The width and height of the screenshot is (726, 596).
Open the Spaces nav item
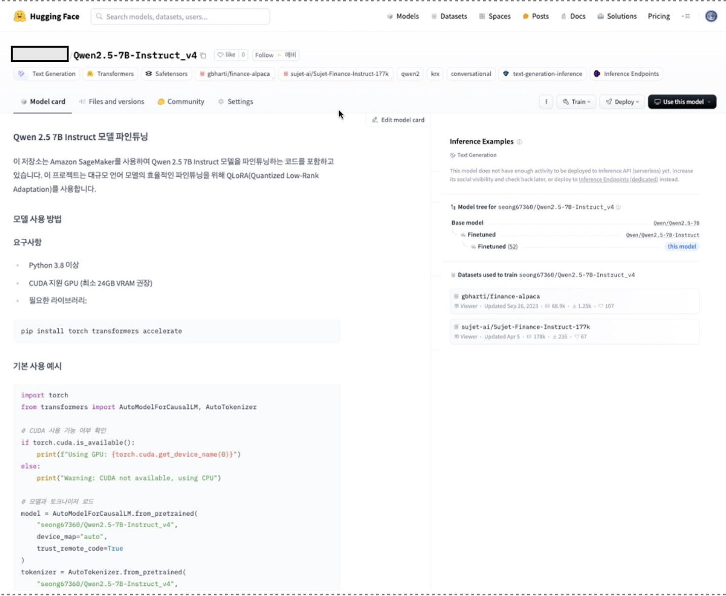(x=494, y=16)
